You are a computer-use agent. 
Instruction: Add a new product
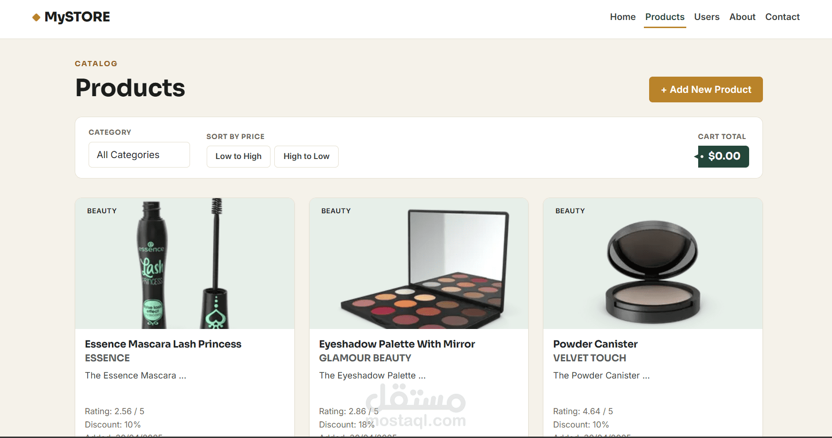[706, 90]
